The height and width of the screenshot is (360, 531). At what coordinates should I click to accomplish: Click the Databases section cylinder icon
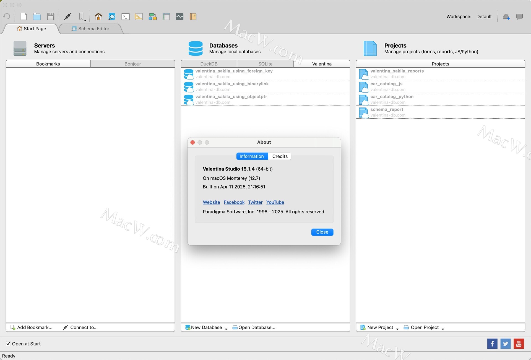(x=196, y=48)
